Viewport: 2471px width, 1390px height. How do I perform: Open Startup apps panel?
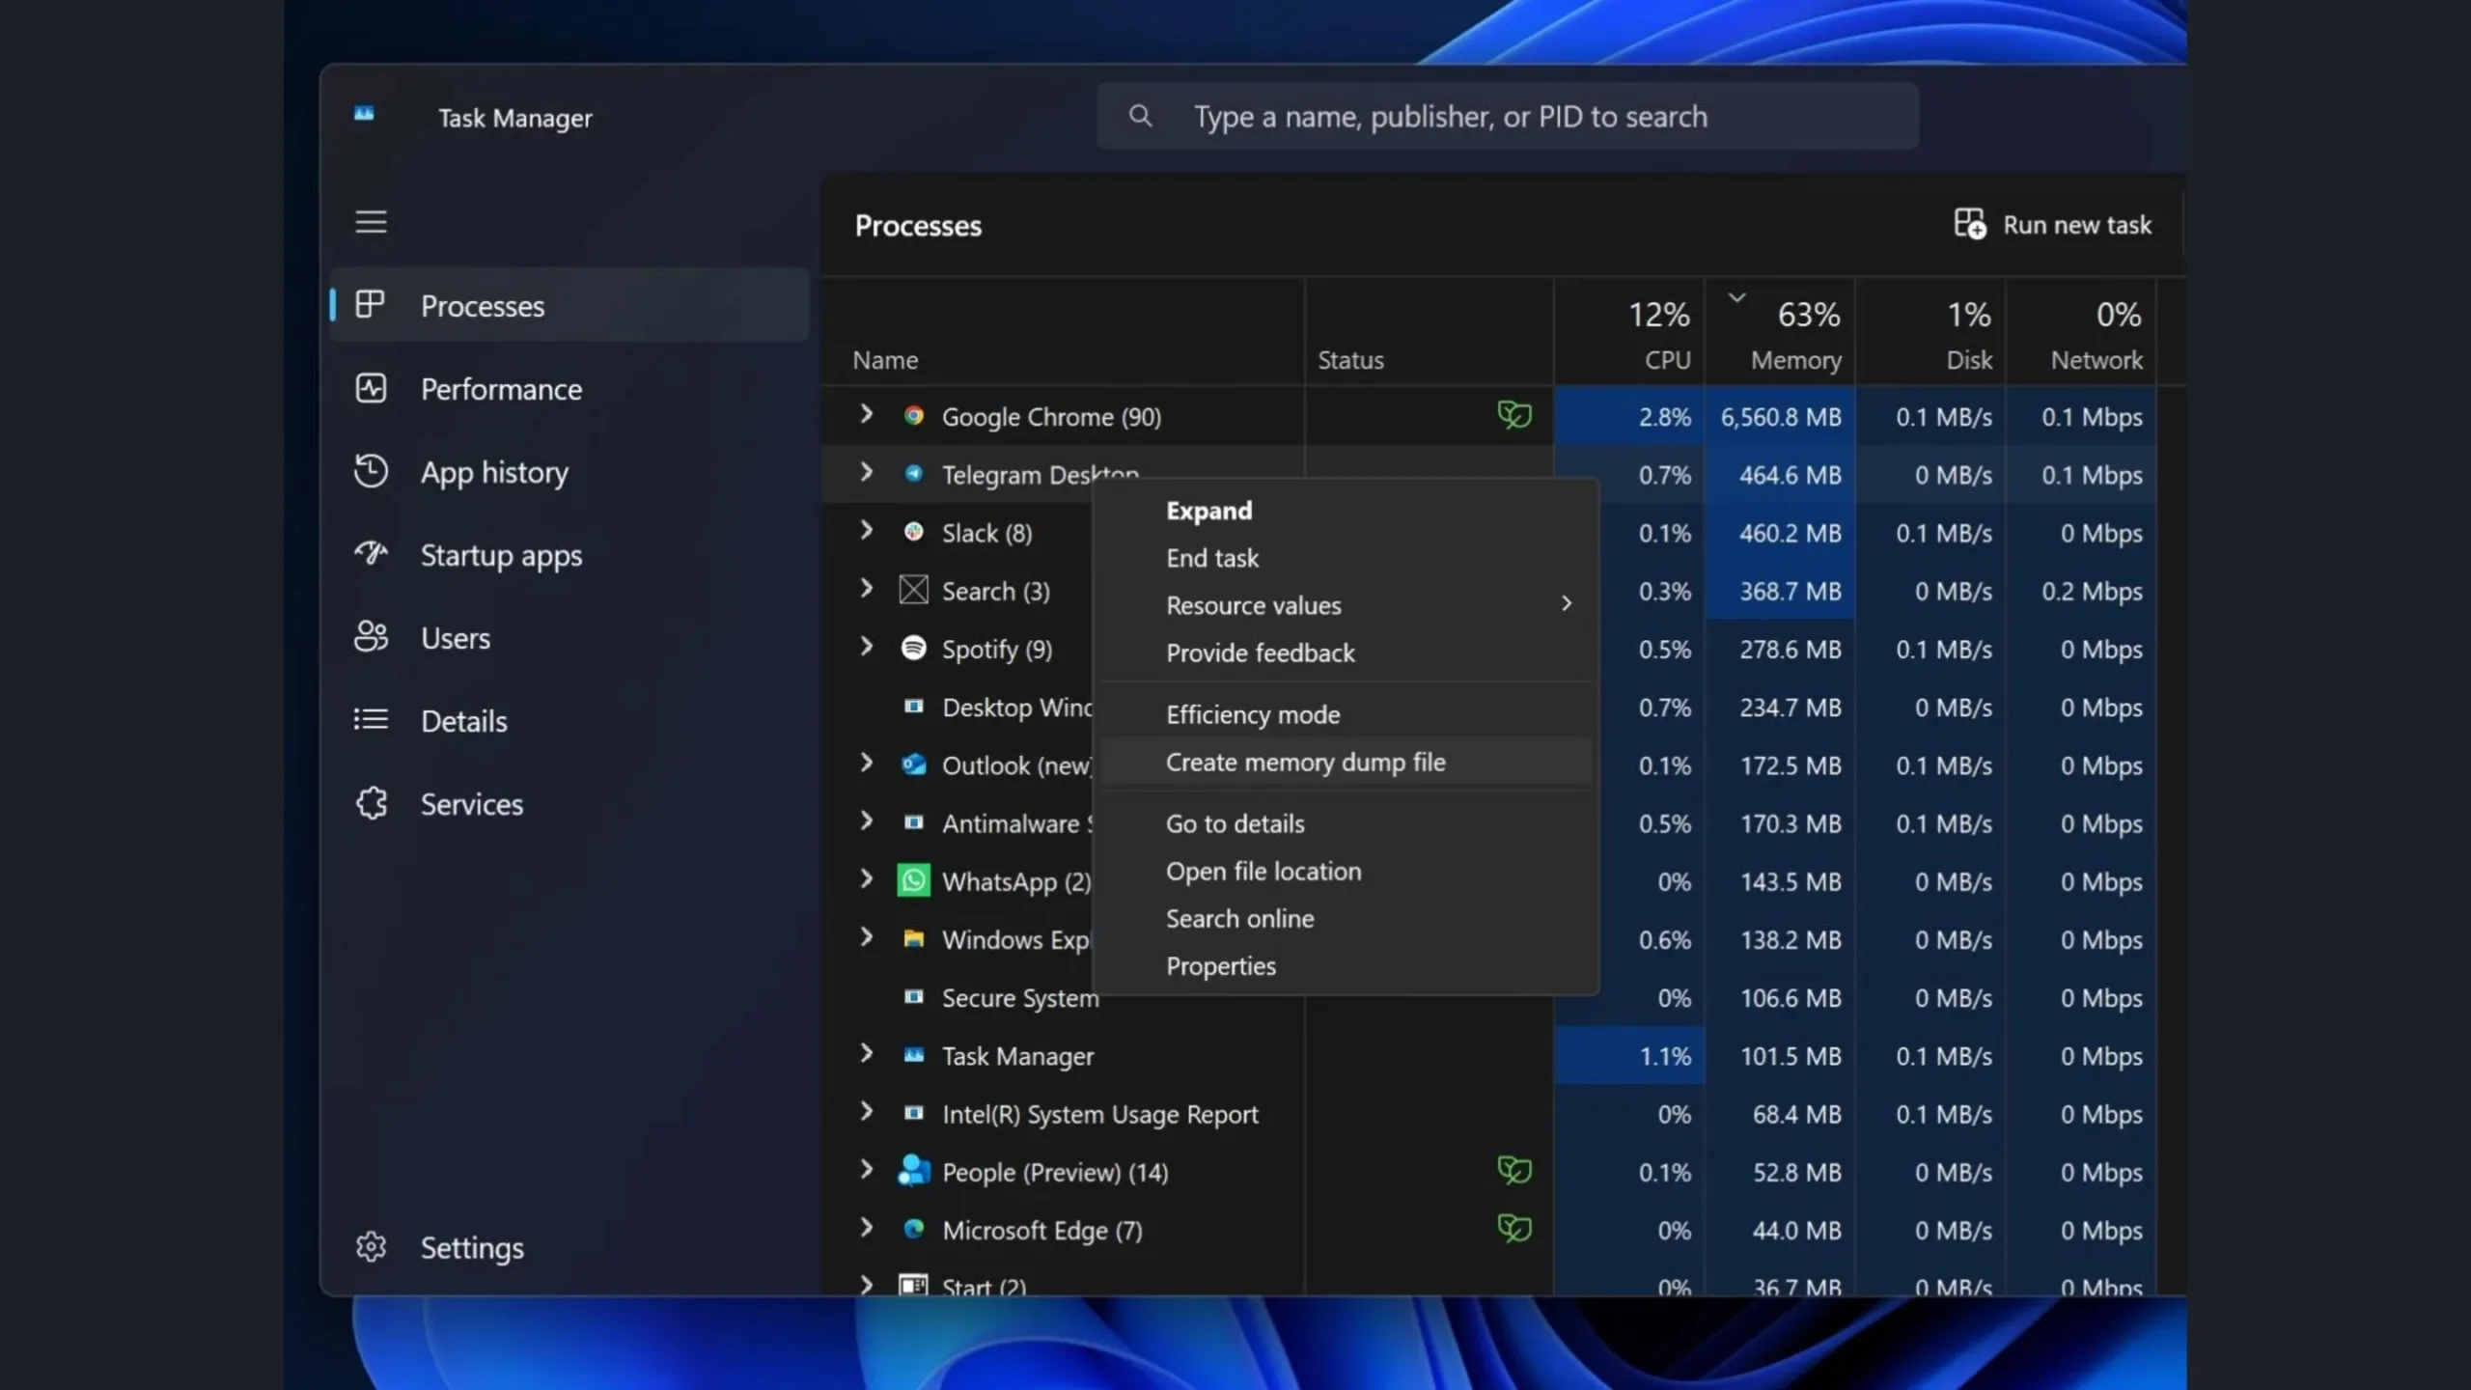pos(502,553)
